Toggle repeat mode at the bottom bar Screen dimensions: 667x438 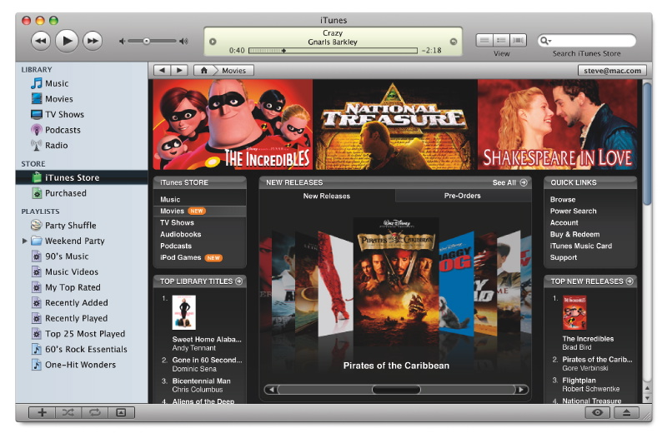[94, 412]
